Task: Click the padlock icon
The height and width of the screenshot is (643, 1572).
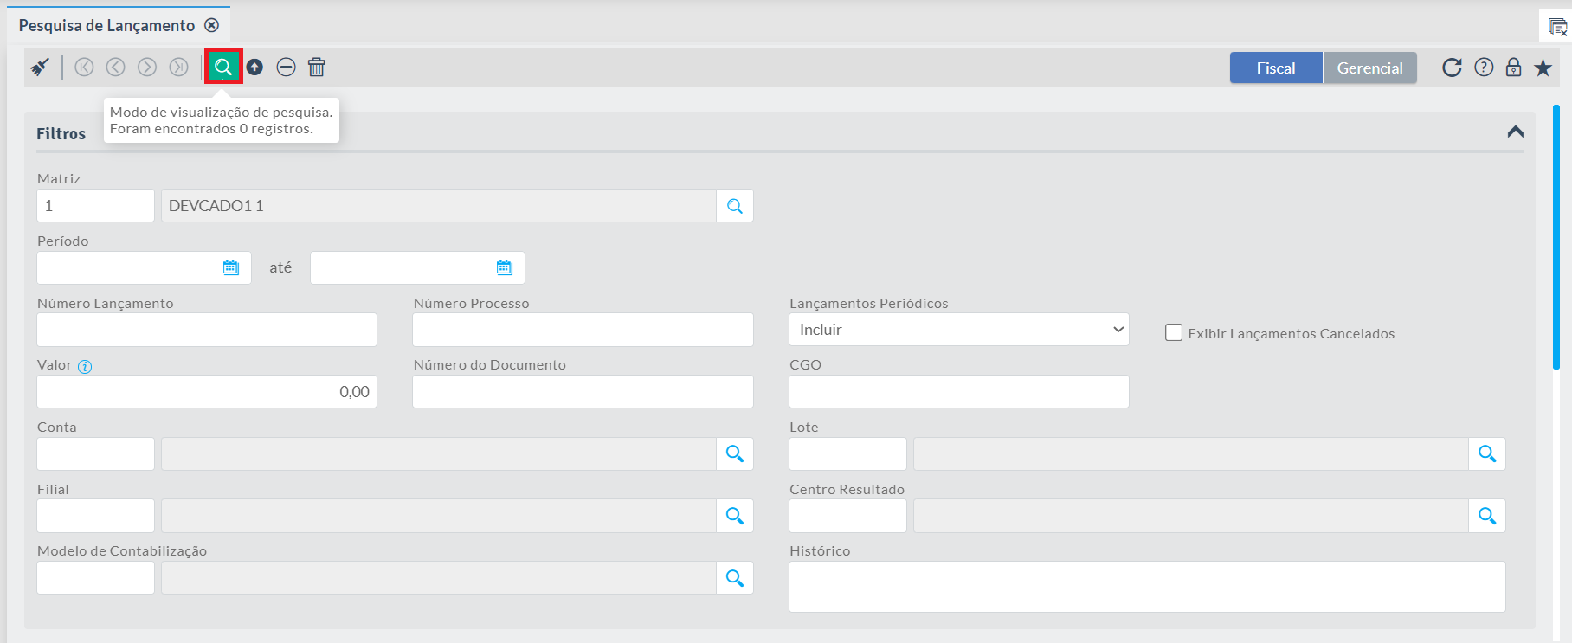Action: pyautogui.click(x=1513, y=68)
